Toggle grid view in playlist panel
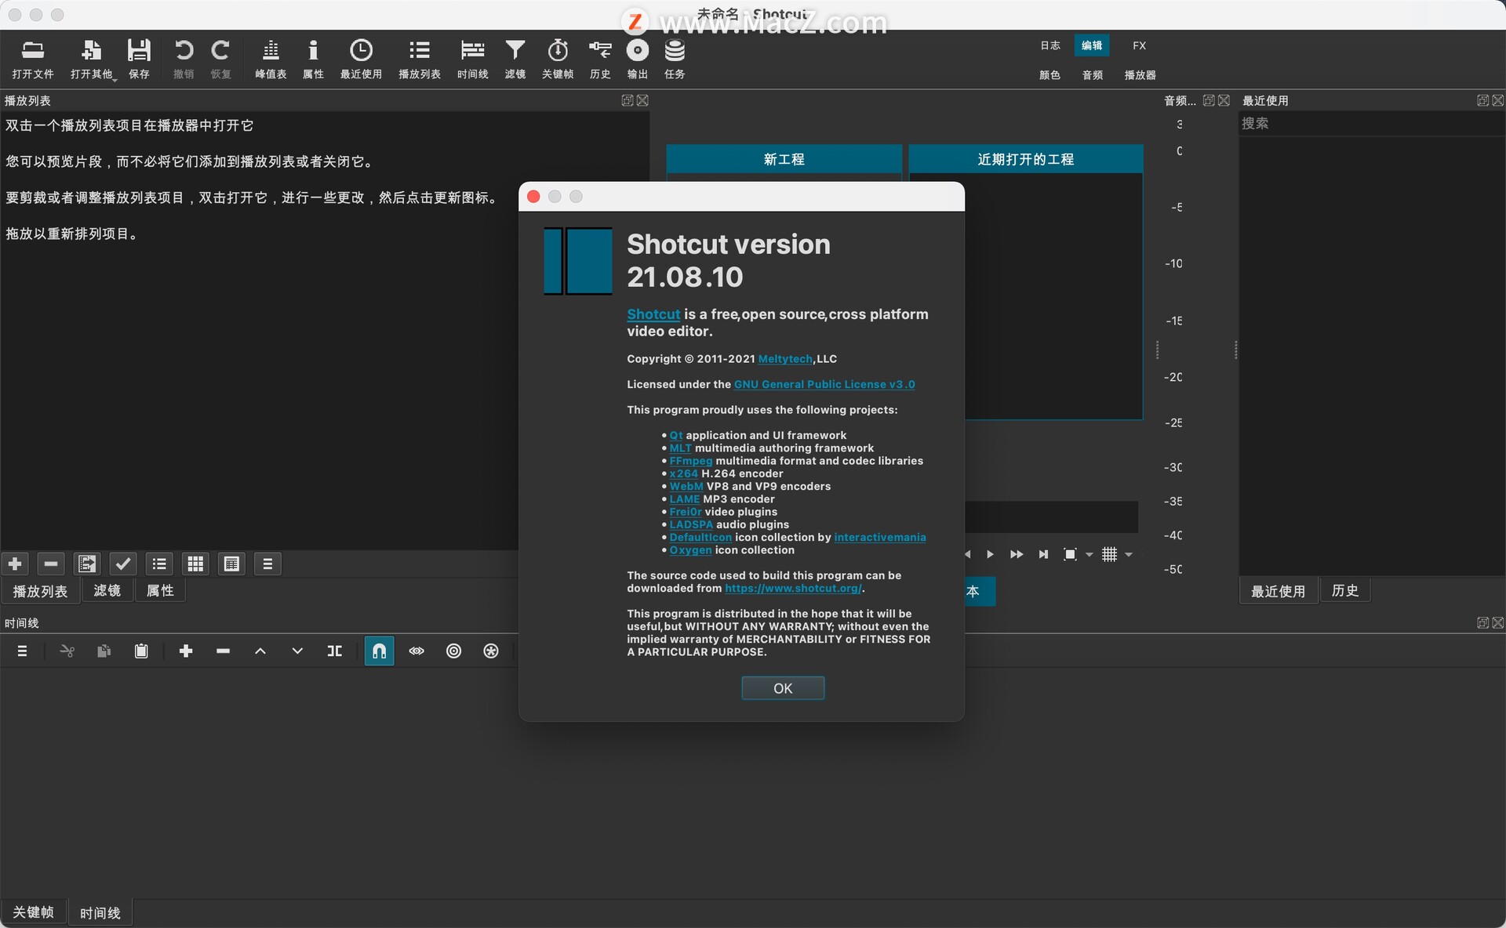This screenshot has height=928, width=1506. point(195,564)
